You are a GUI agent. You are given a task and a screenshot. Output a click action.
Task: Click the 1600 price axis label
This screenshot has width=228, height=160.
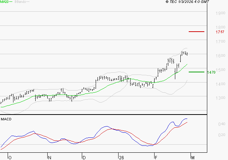220,56
